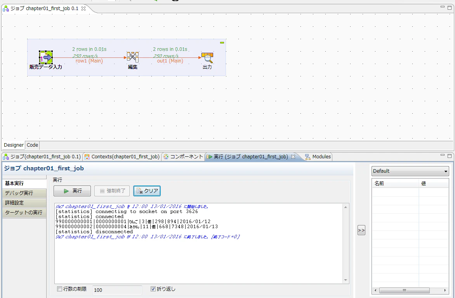Viewport: 455px width, 298px height.
Task: Close the chapter01_first_job editor tab
Action: (x=83, y=9)
